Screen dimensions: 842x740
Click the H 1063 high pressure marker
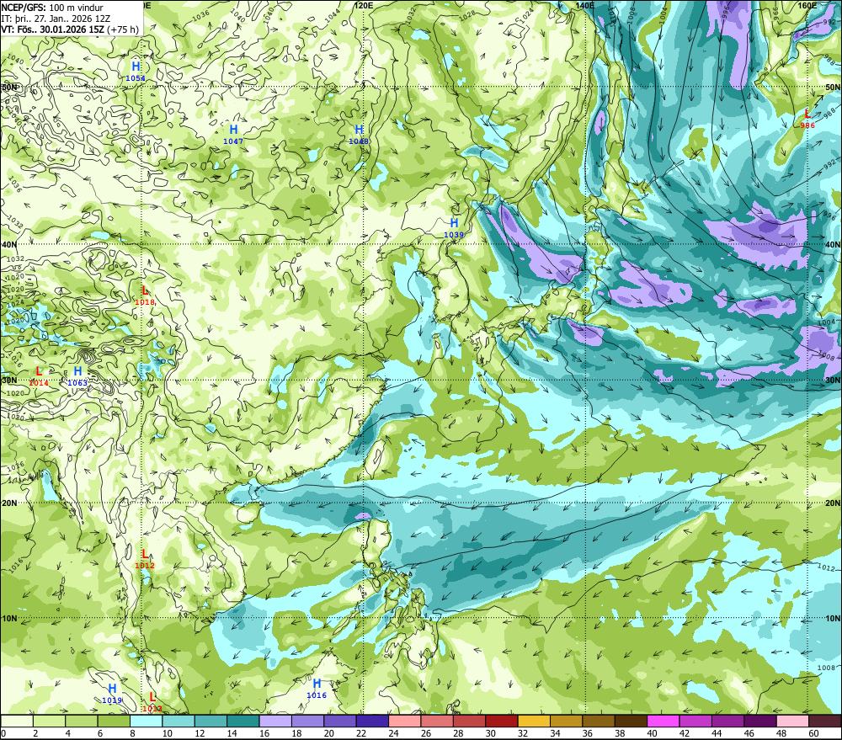pyautogui.click(x=77, y=375)
